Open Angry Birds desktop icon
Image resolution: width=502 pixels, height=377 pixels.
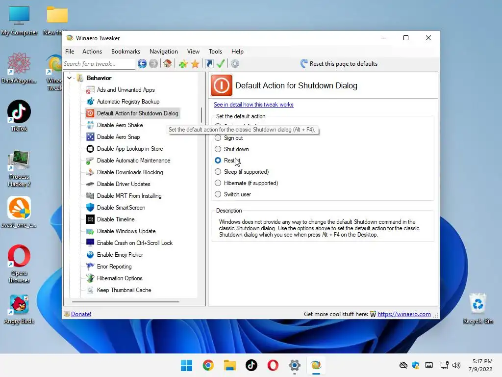tap(19, 309)
